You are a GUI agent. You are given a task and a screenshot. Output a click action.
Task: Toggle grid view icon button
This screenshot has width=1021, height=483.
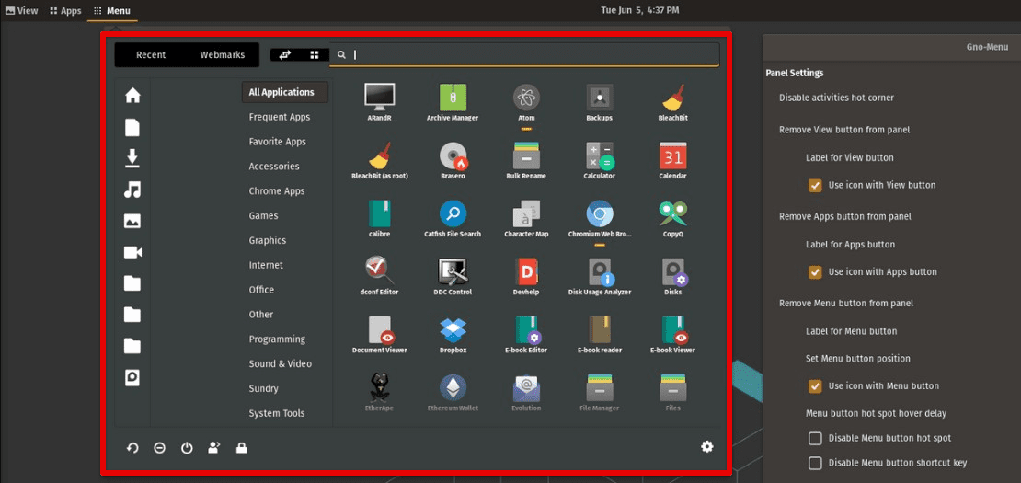pos(315,55)
